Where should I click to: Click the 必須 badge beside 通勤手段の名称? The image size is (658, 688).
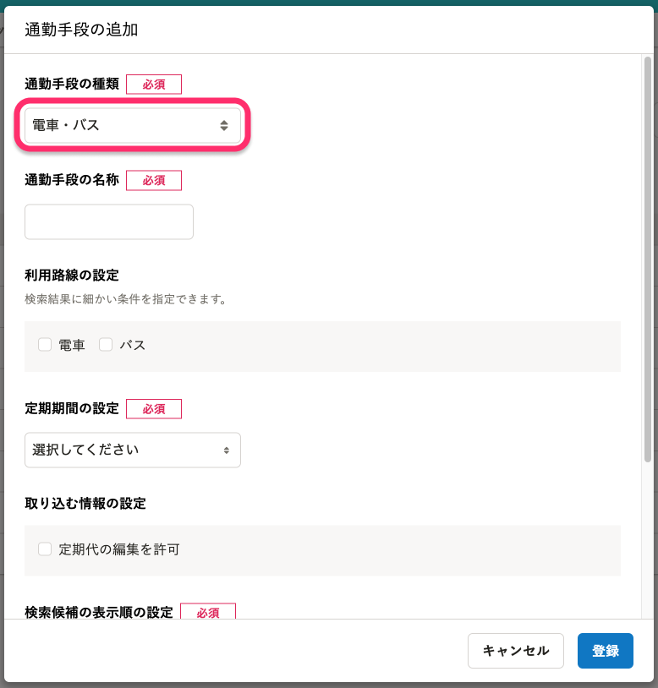pyautogui.click(x=154, y=180)
